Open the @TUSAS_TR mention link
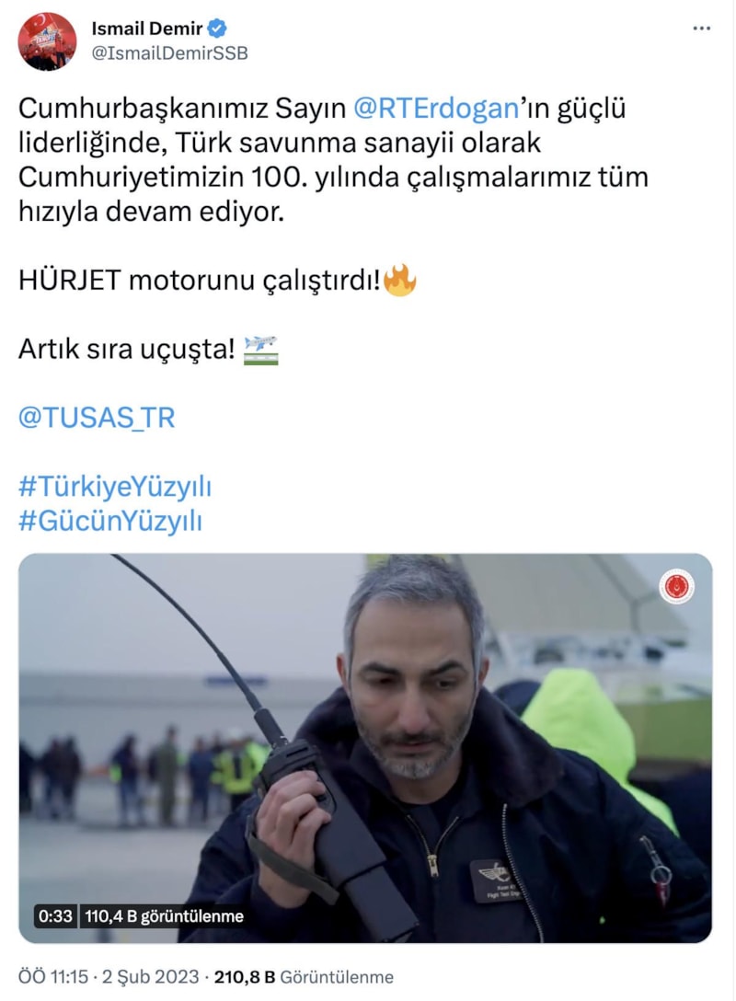This screenshot has width=736, height=1001. (97, 418)
